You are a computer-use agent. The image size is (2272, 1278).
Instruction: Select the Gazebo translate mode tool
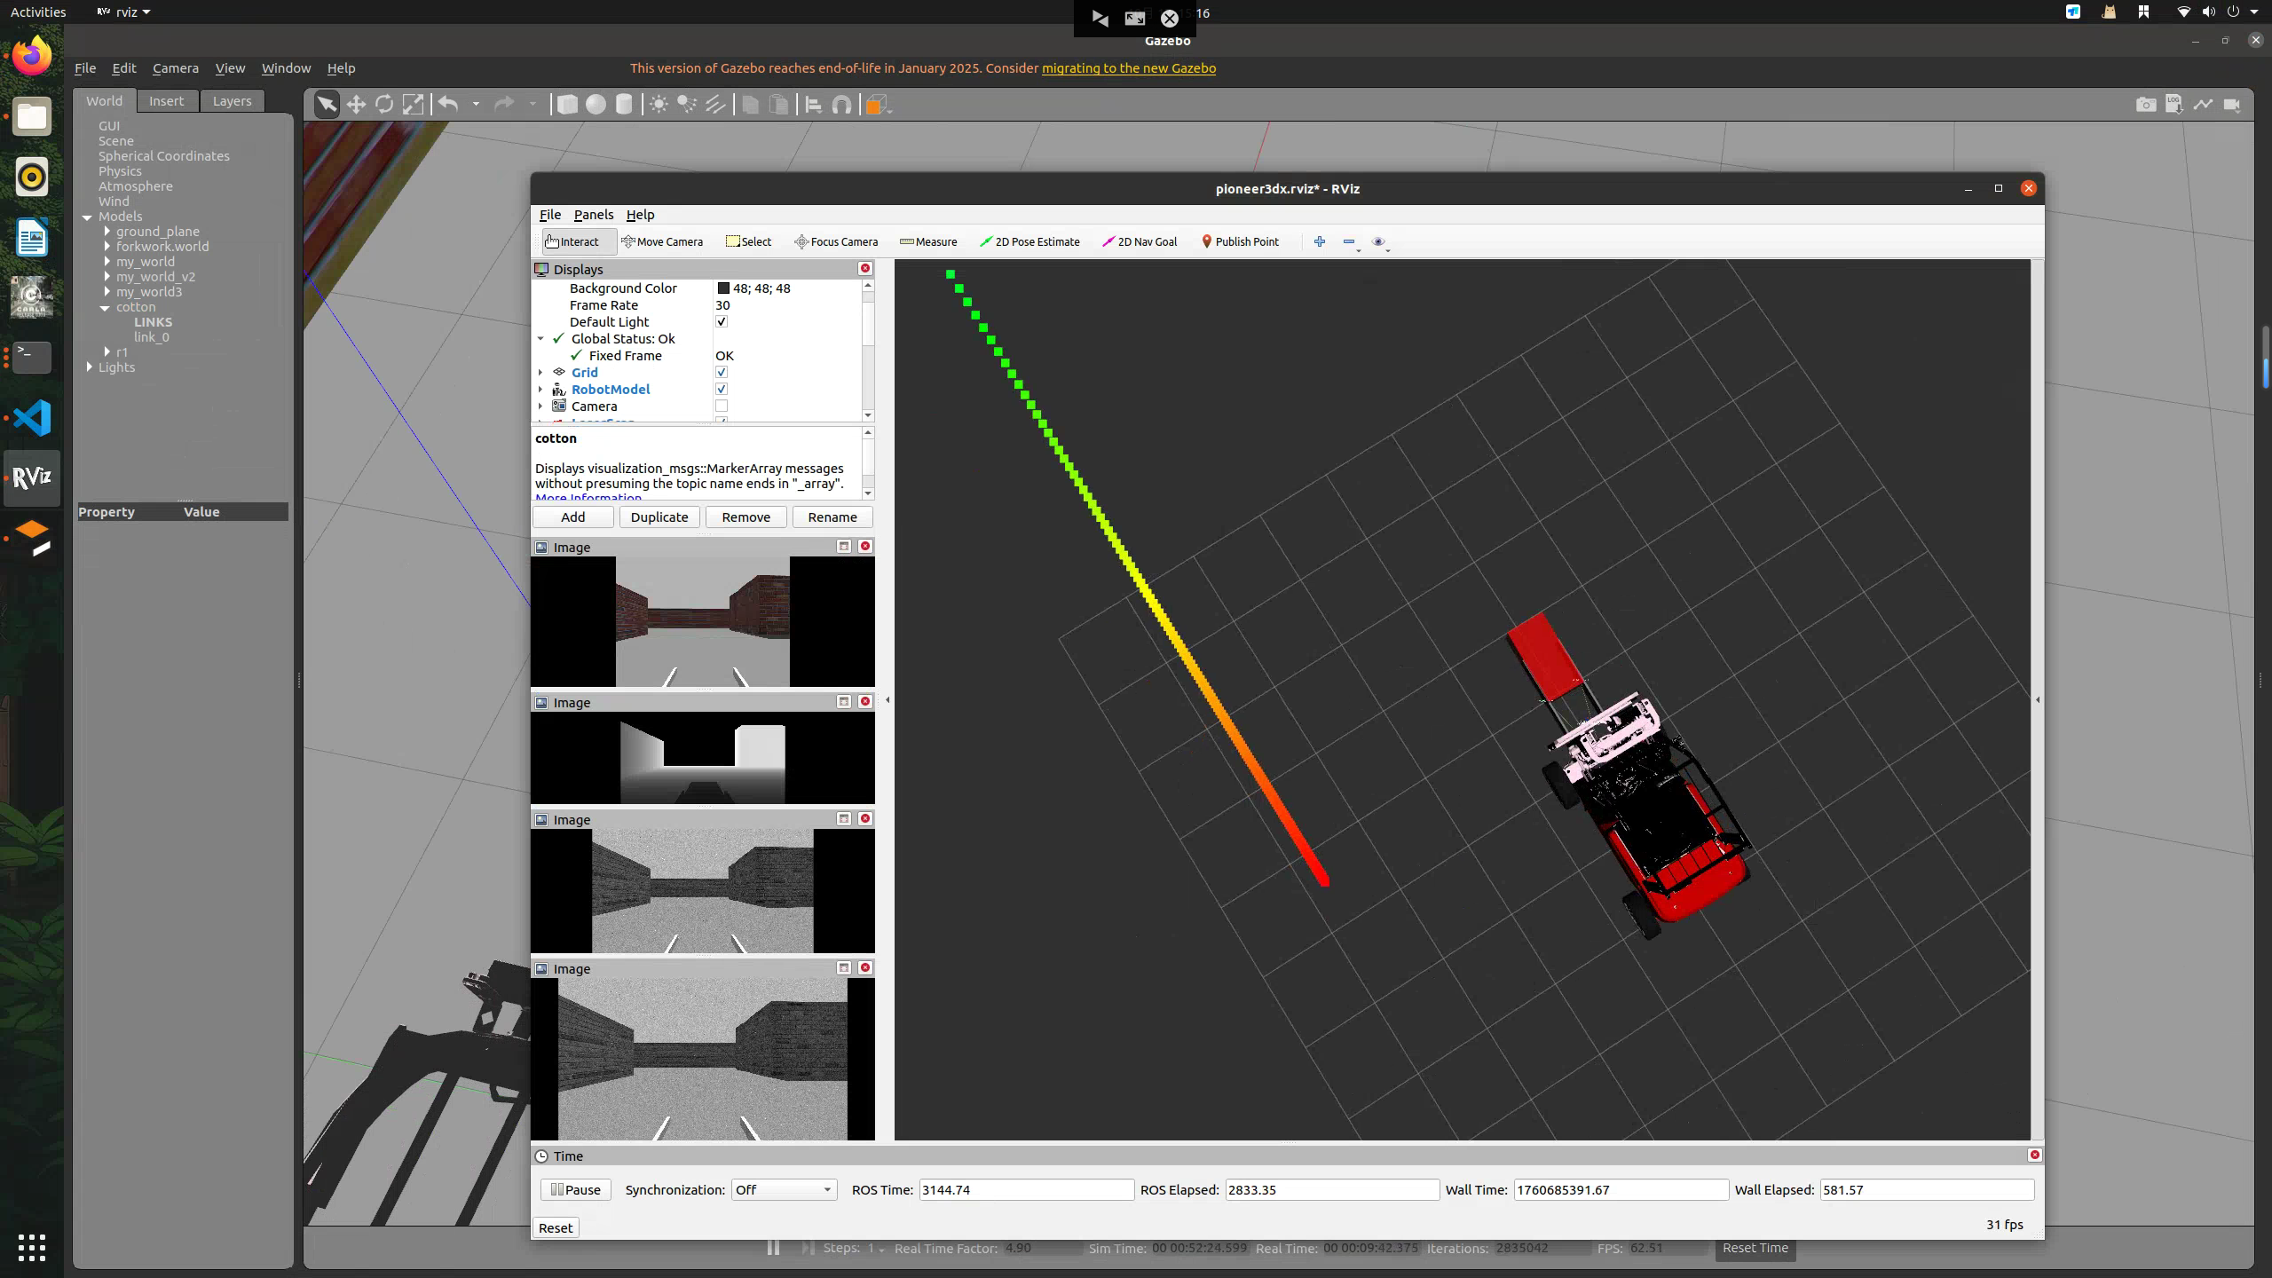pyautogui.click(x=356, y=105)
